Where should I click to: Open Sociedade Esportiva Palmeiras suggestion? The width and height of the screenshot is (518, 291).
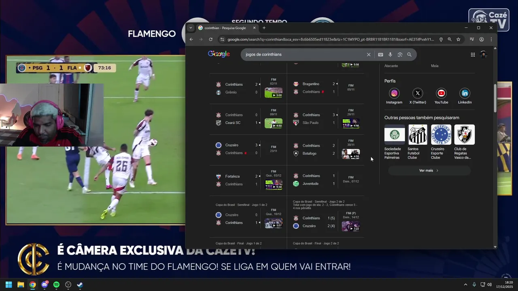pyautogui.click(x=395, y=142)
